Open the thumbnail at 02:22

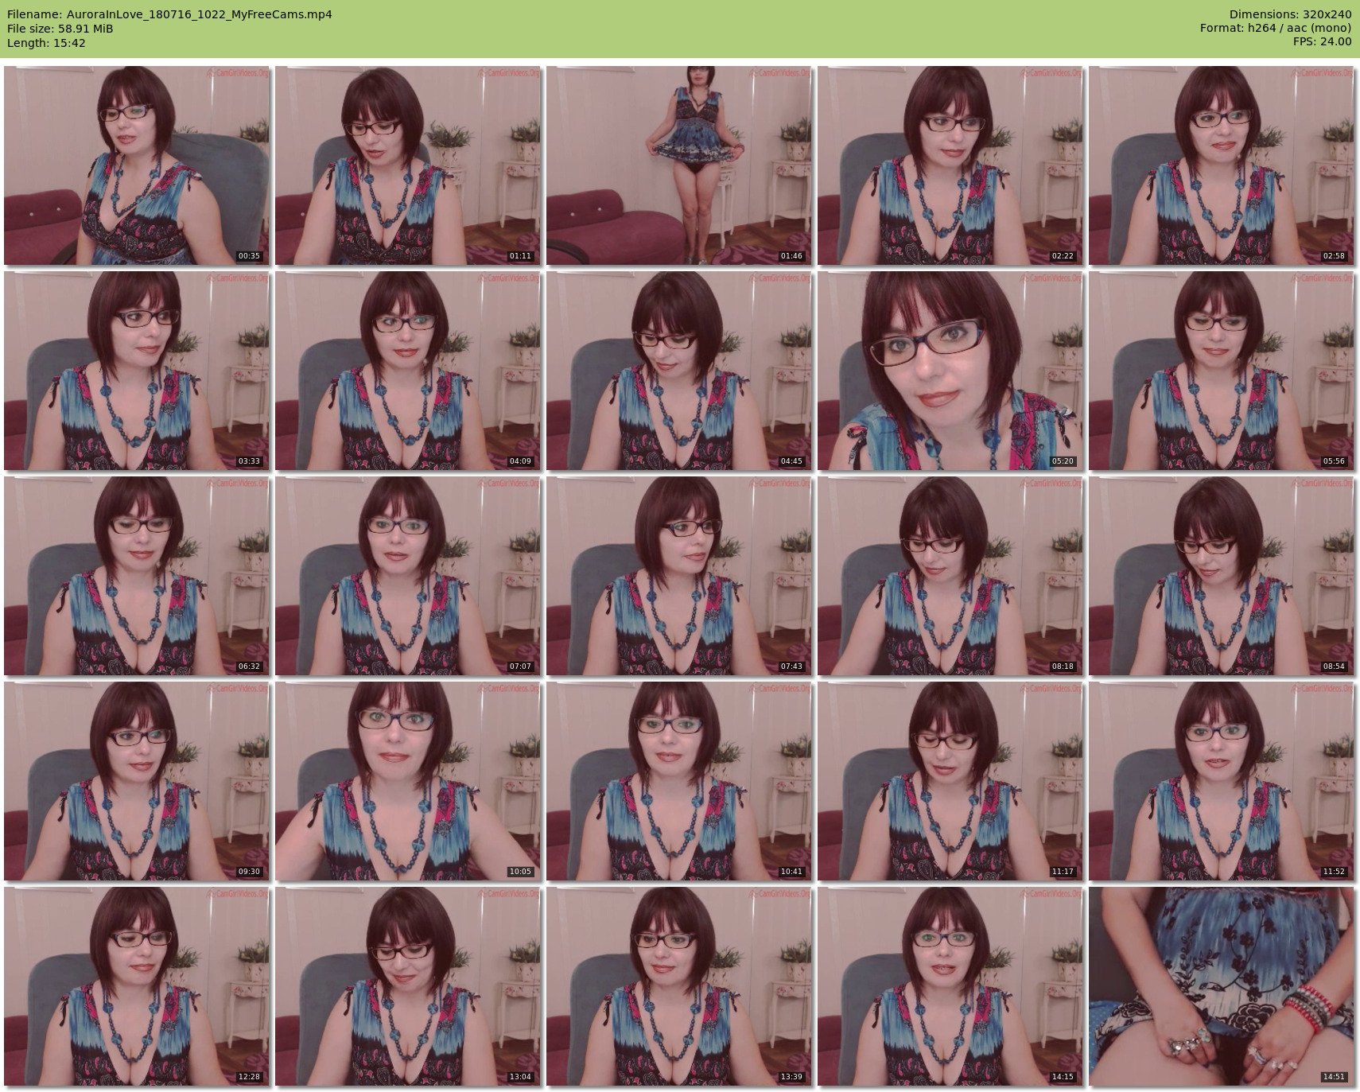tap(950, 165)
